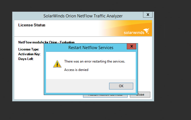Click the partly hidden Restart Netflow Services button

[x=105, y=96]
